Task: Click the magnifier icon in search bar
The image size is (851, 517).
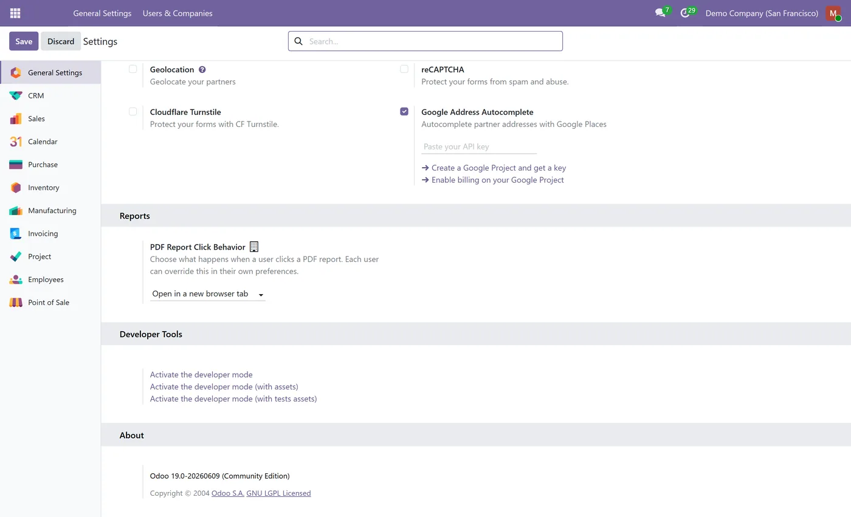Action: 298,41
